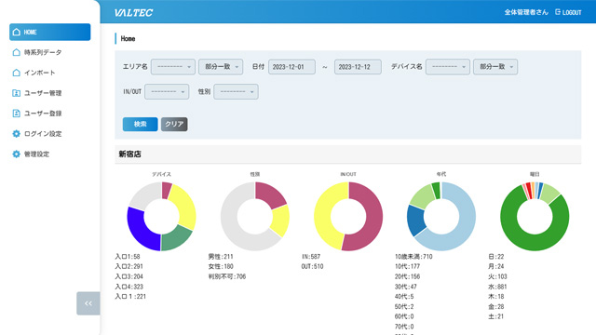Click the HOME house icon in sidebar
The height and width of the screenshot is (335, 596).
point(17,32)
